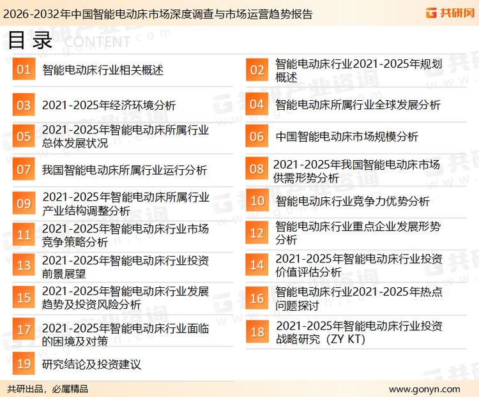Screen dimensions: 479x397
Task: Select the orange 05 chapter number badge
Action: pyautogui.click(x=24, y=136)
